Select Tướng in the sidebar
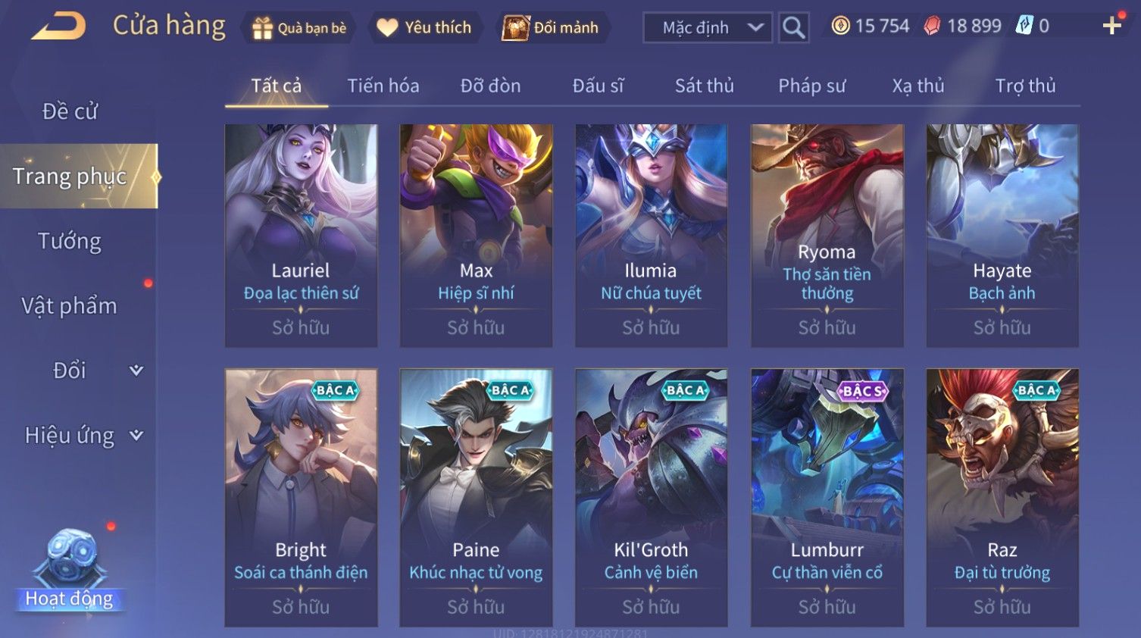 pyautogui.click(x=70, y=241)
